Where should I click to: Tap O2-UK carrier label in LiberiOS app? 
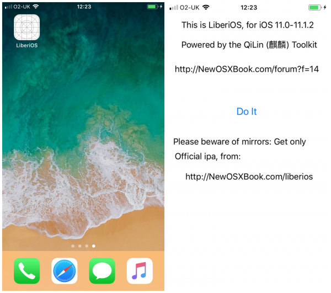(189, 8)
